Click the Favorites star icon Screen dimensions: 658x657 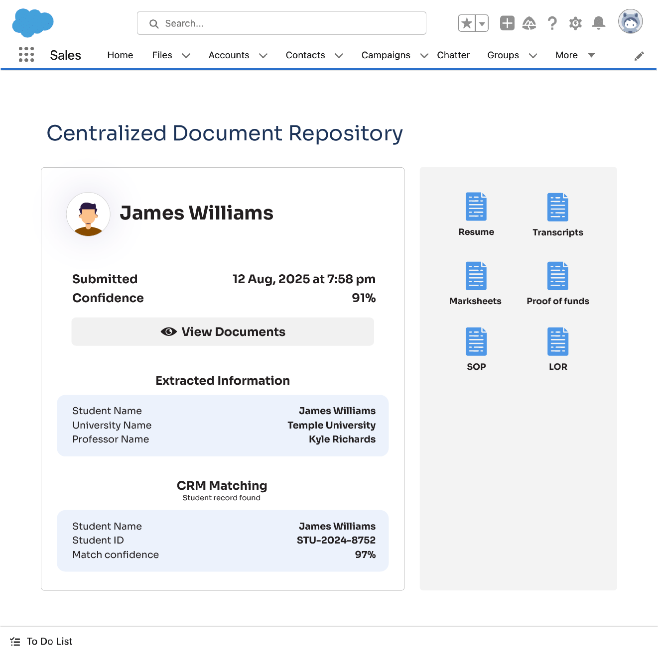[x=467, y=23]
